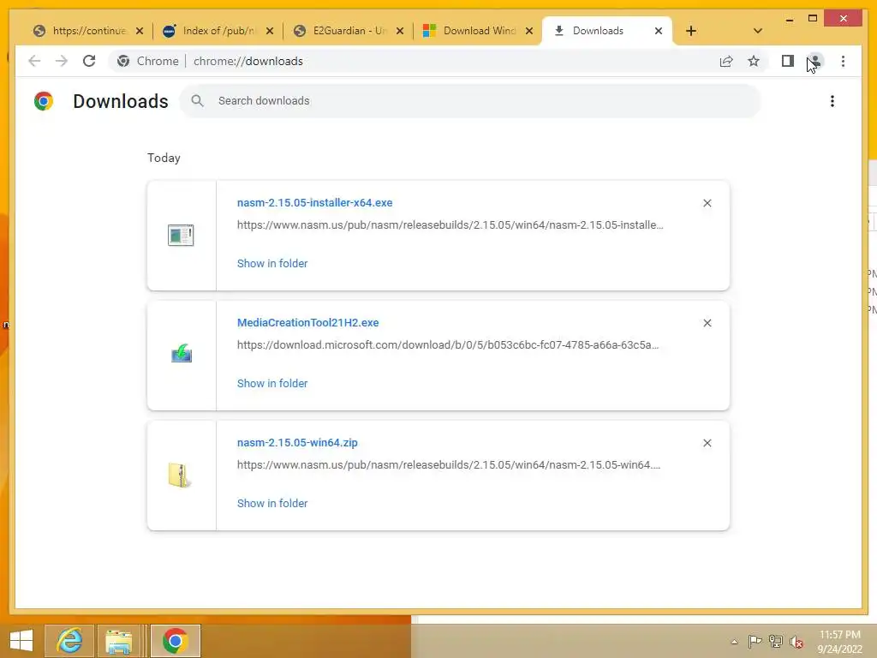The image size is (877, 658).
Task: Remove nasm-2.15.05-win64.zip from the list
Action: point(707,443)
